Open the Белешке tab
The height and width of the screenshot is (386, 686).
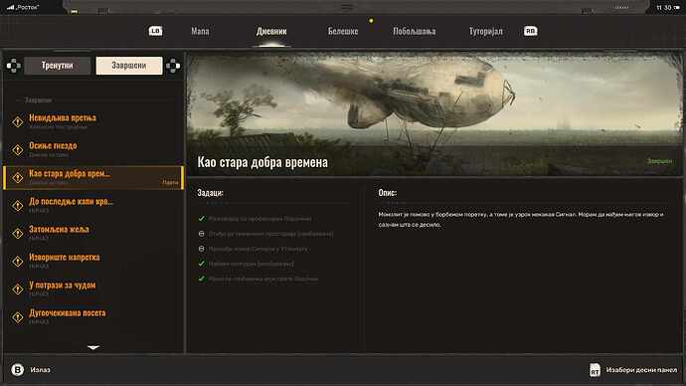(343, 31)
